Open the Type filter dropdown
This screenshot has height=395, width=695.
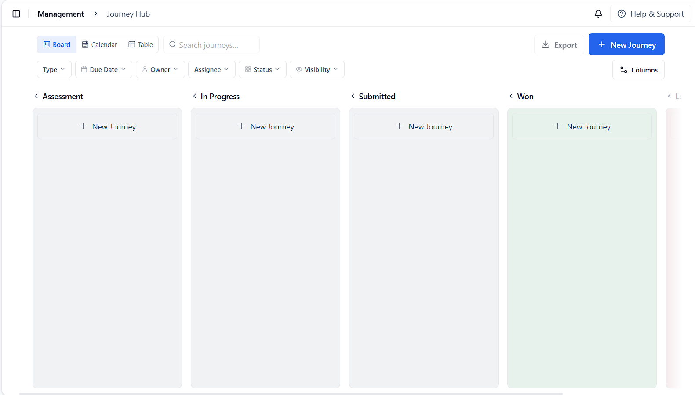click(54, 69)
